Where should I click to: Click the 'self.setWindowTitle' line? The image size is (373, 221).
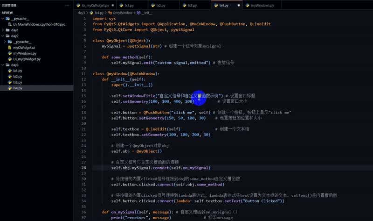pos(167,96)
